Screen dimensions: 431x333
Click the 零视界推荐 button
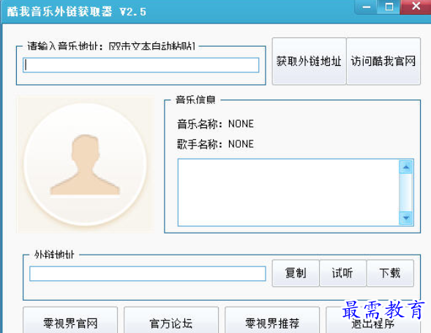pos(272,321)
